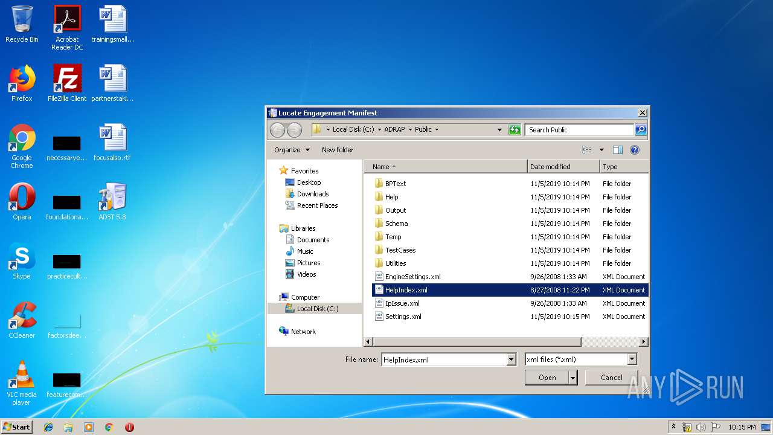Open Windows Media Player from taskbar
The image size is (773, 435).
pos(89,427)
